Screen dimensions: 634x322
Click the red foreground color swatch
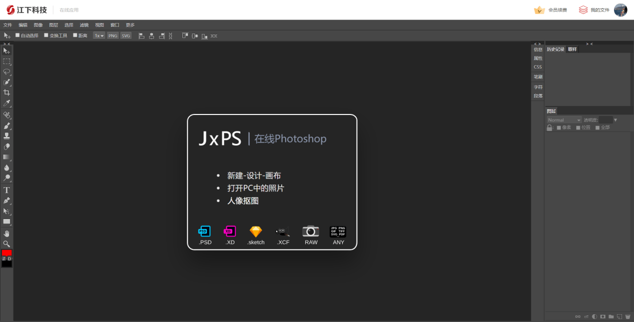pyautogui.click(x=7, y=252)
